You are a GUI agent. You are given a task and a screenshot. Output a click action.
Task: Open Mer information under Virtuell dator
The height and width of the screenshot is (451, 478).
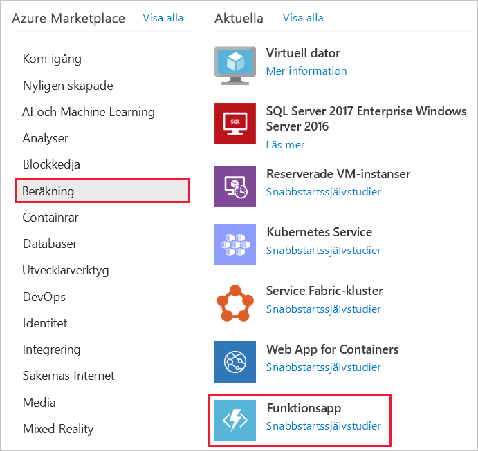(x=306, y=71)
